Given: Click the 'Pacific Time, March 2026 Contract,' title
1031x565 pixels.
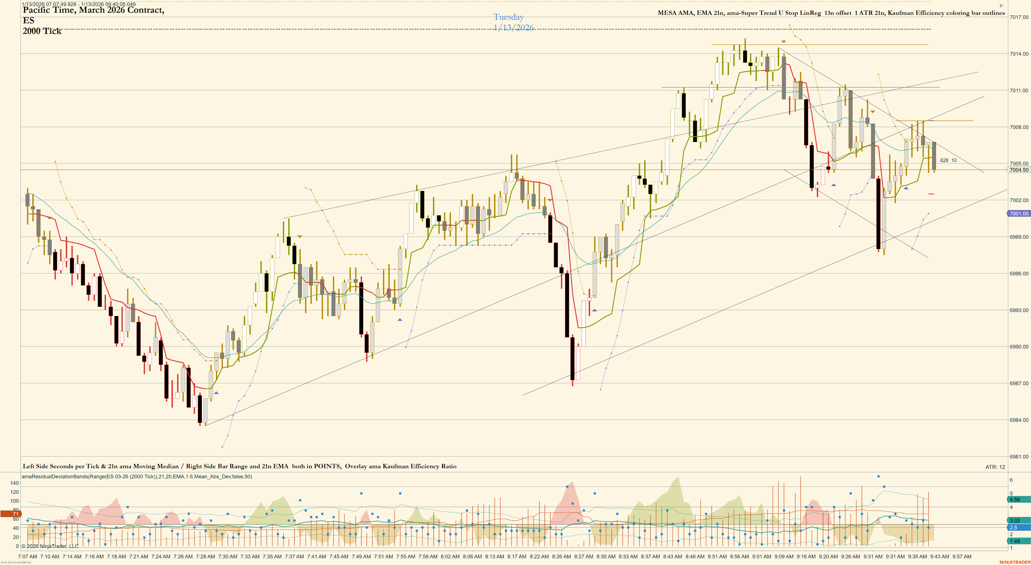Looking at the screenshot, I should coord(93,10).
